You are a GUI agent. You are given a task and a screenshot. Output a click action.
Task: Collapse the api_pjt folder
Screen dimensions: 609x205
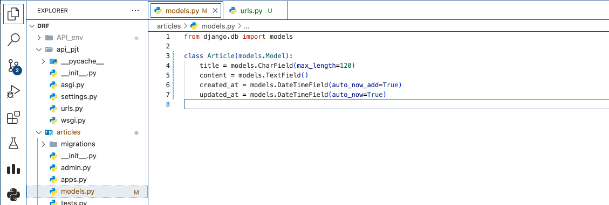click(38, 50)
